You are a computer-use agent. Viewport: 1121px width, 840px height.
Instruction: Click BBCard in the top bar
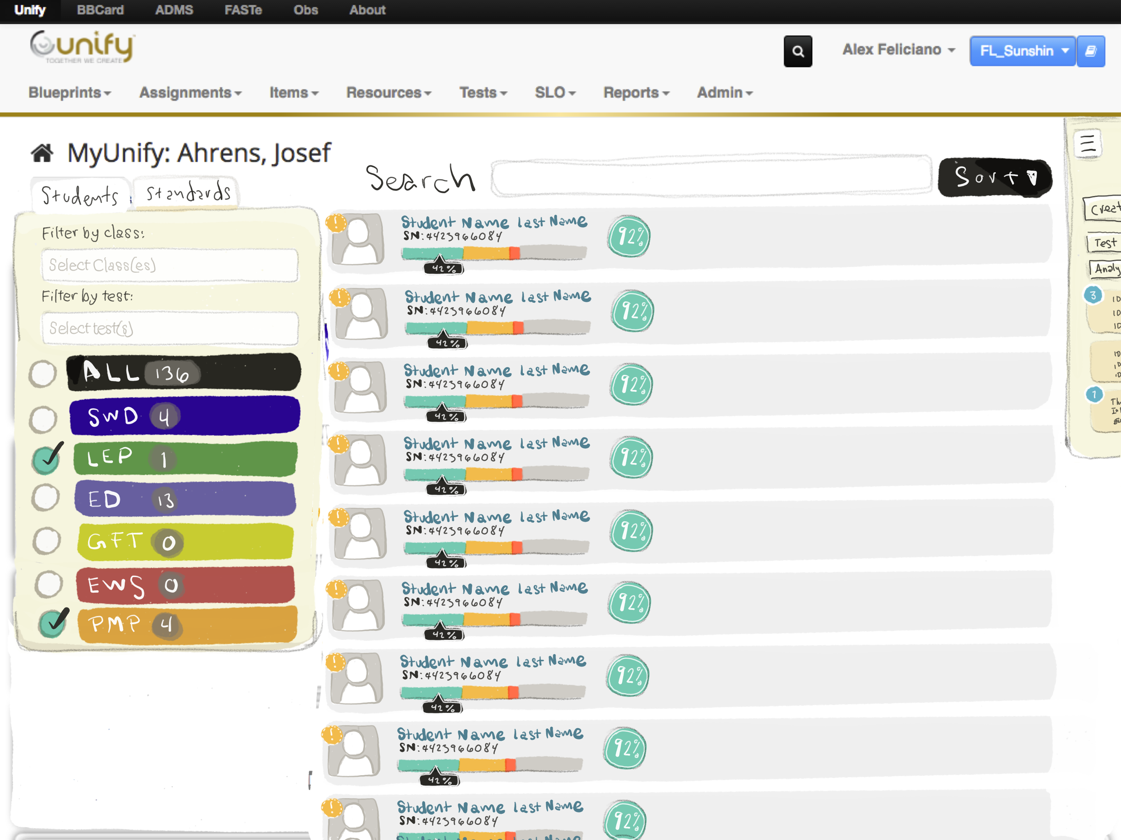coord(100,10)
